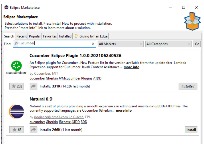The image size is (204, 149).
Task: Click the Eclipse Marketplace box icon
Action: click(x=192, y=21)
